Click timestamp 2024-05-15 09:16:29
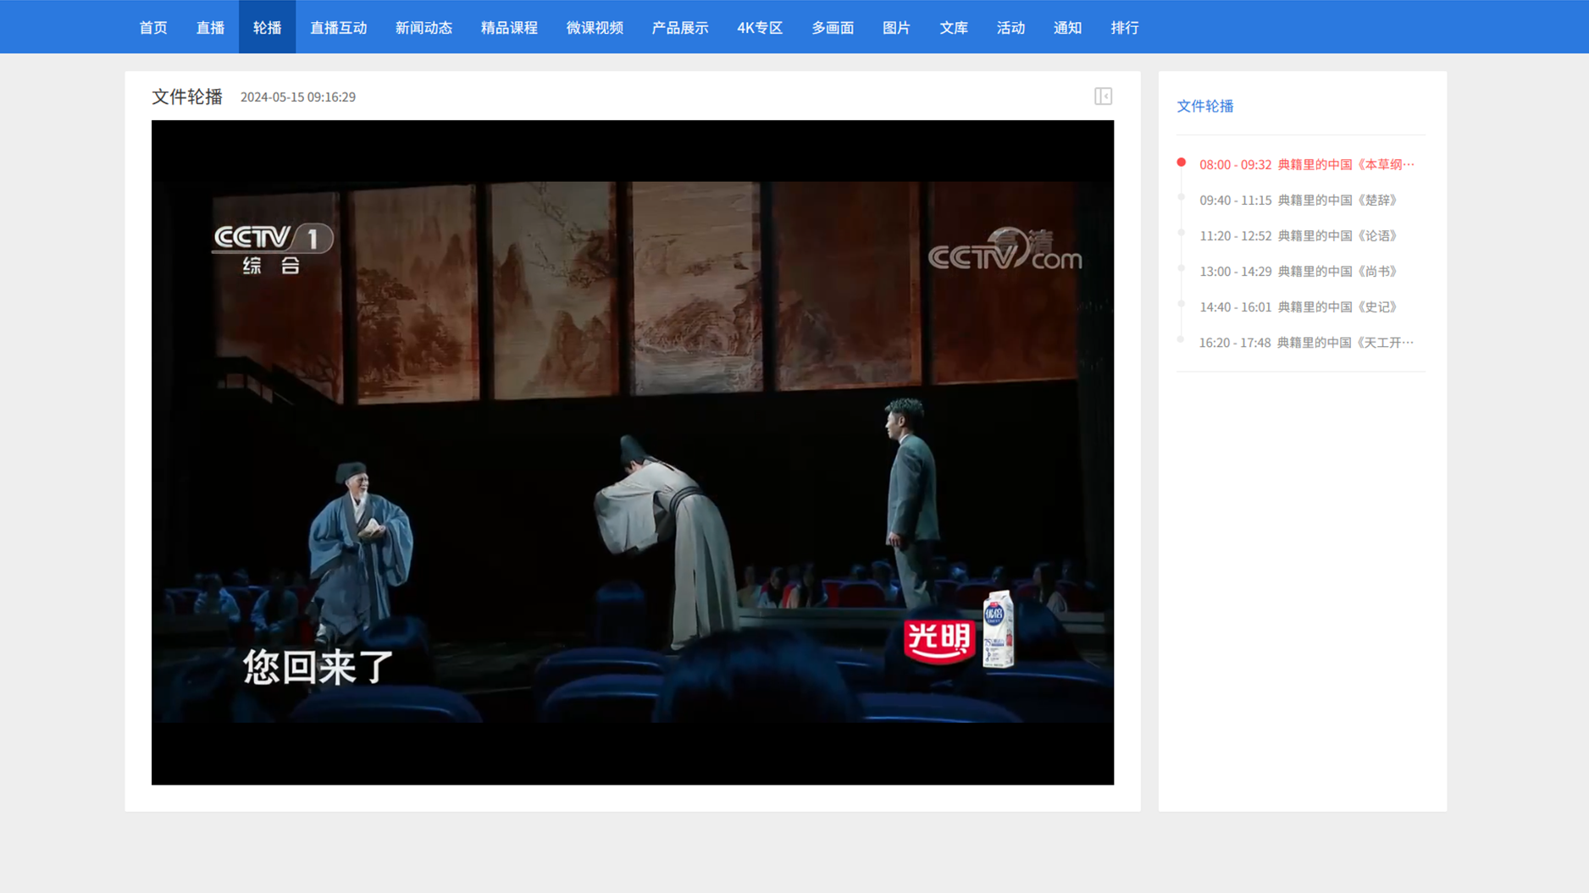This screenshot has height=893, width=1589. [x=298, y=97]
